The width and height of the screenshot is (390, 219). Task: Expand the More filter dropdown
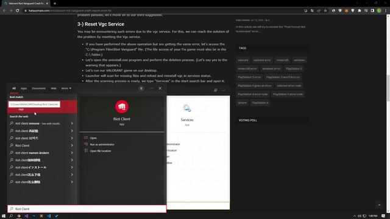click(66, 88)
